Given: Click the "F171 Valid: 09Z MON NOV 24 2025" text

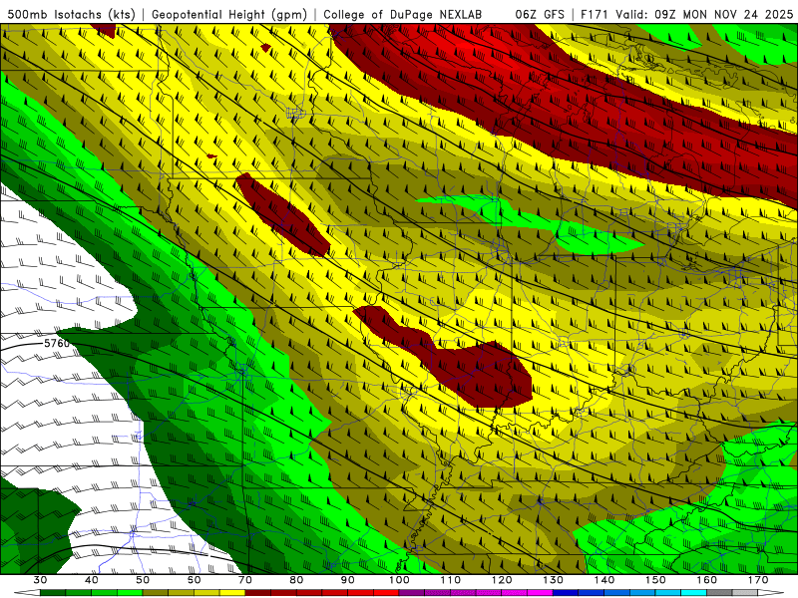Looking at the screenshot, I should click(x=686, y=15).
